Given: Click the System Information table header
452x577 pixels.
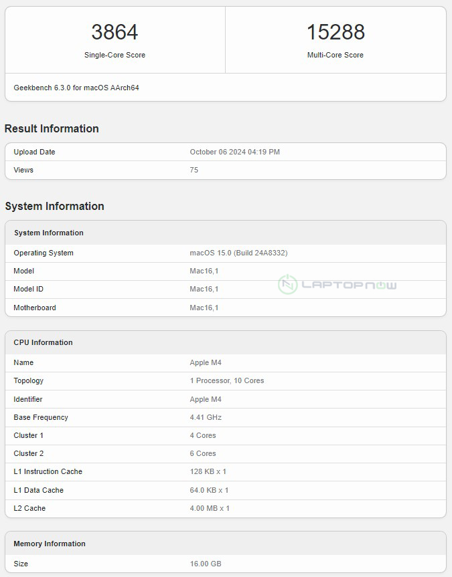Looking at the screenshot, I should (49, 233).
